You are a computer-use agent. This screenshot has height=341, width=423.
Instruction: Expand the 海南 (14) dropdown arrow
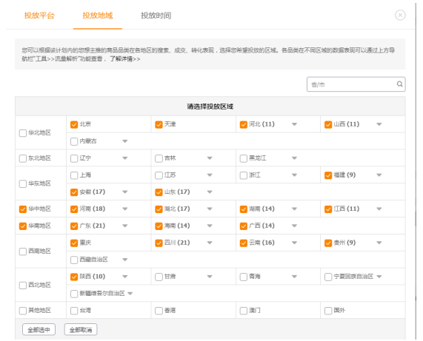point(210,226)
